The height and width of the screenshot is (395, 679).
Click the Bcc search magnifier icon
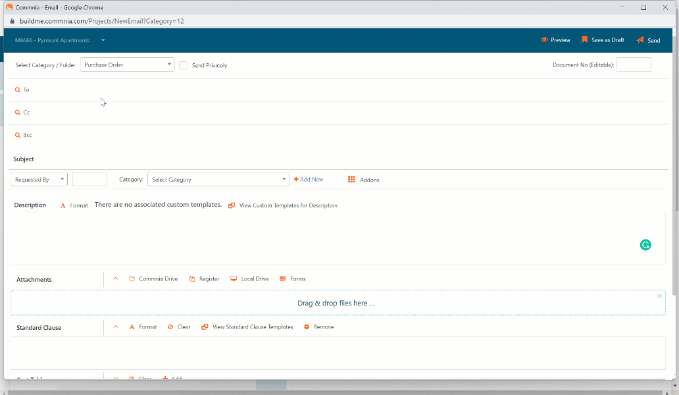(x=18, y=135)
